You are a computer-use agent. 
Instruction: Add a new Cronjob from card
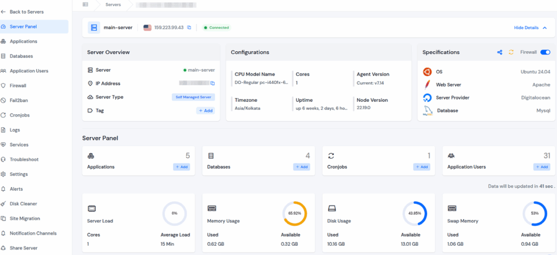click(422, 167)
